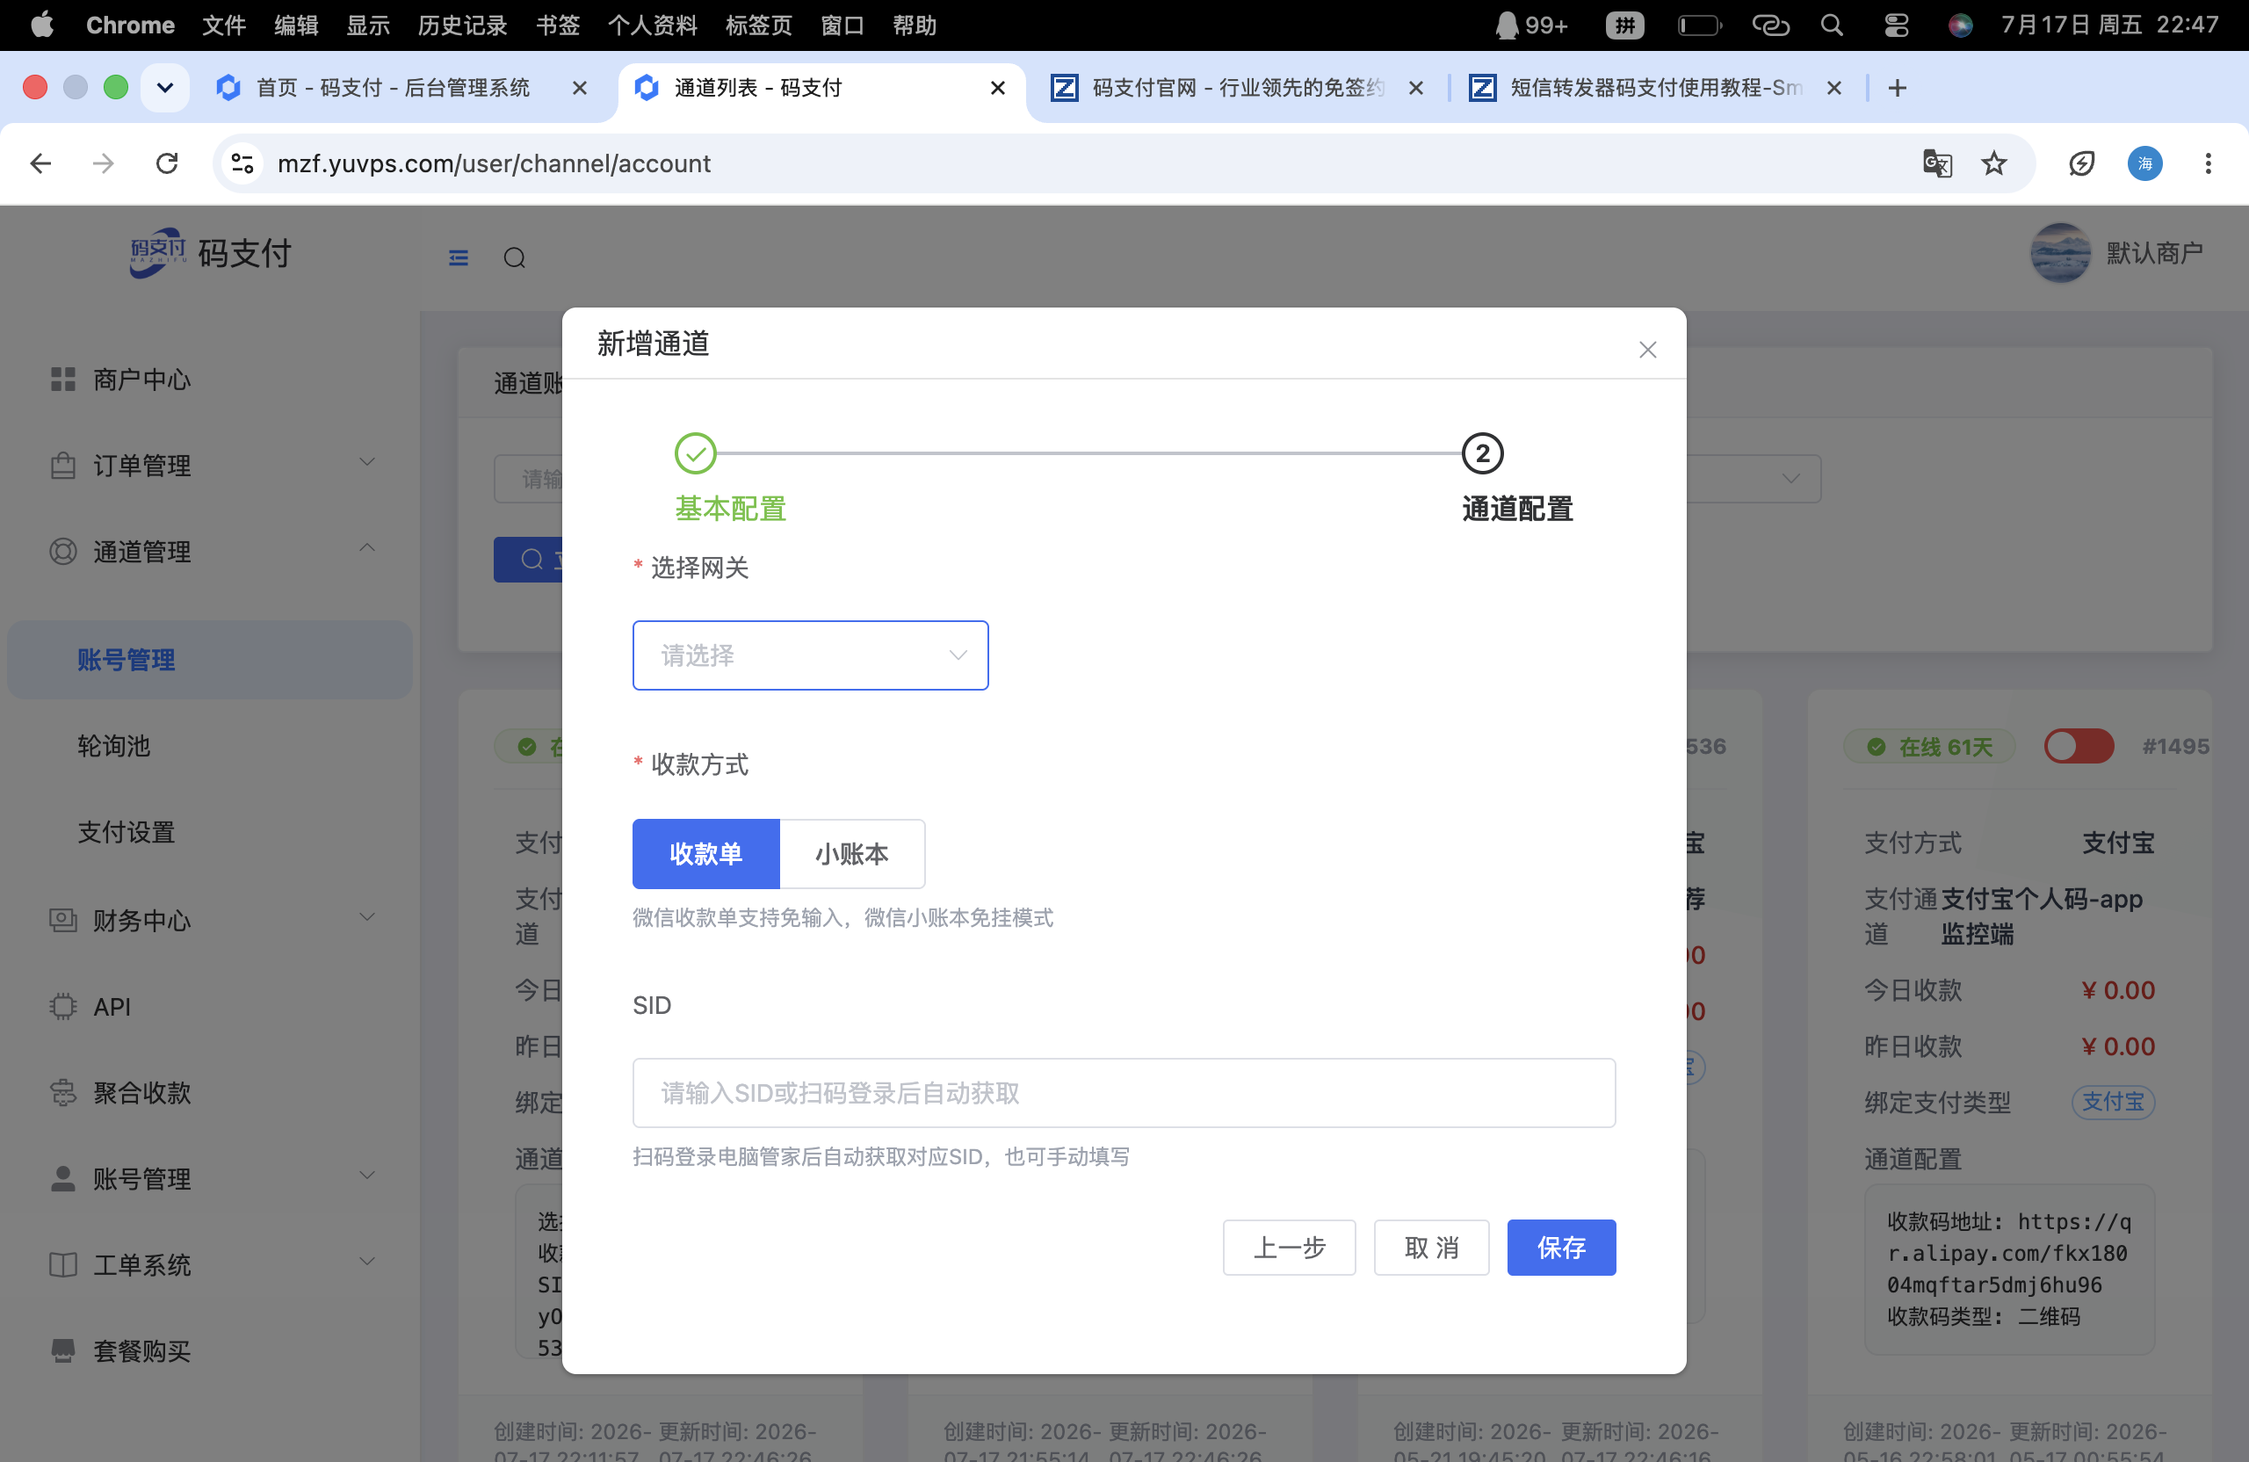Viewport: 2249px width, 1462px height.
Task: Click the header search magnifier icon
Action: pos(514,257)
